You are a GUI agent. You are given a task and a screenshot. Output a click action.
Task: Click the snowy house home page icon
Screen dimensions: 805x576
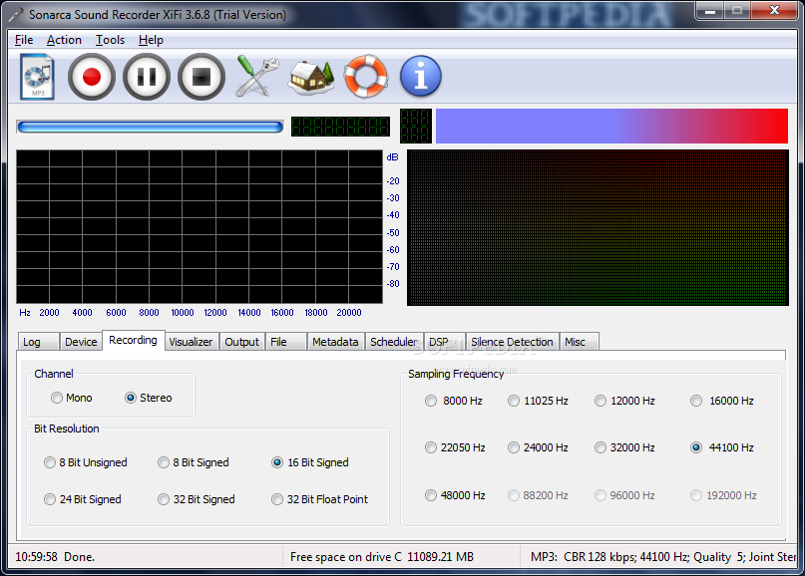point(311,77)
